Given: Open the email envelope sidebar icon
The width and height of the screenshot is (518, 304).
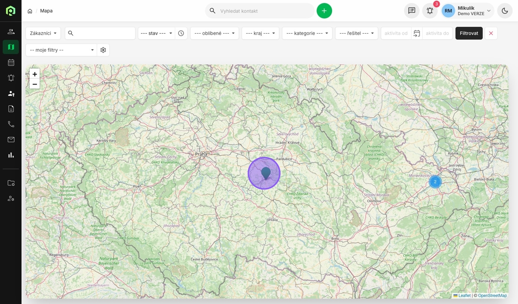Looking at the screenshot, I should point(11,140).
